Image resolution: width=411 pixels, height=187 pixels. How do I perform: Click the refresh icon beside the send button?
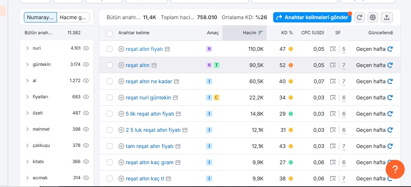(360, 18)
